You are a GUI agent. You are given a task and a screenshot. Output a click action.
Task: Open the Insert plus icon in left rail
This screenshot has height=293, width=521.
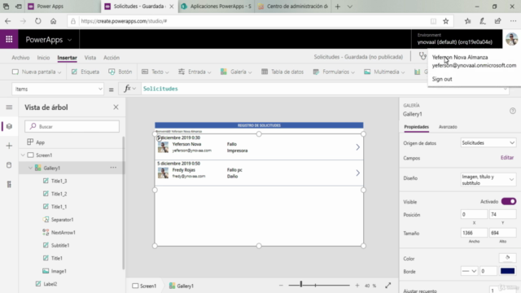[x=9, y=146]
